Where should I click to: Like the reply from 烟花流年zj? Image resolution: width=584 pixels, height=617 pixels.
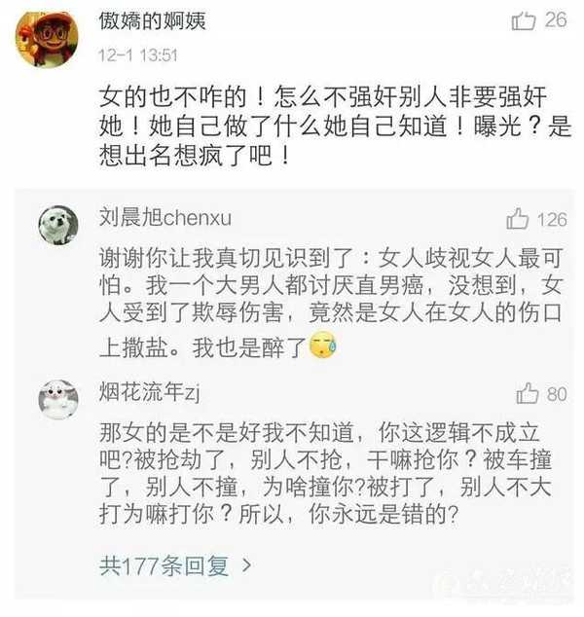point(527,393)
